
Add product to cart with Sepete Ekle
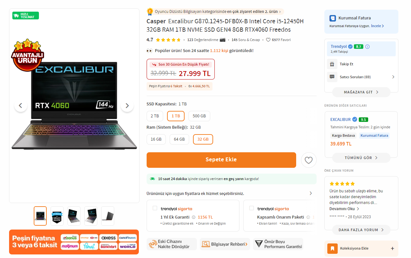pos(221,160)
